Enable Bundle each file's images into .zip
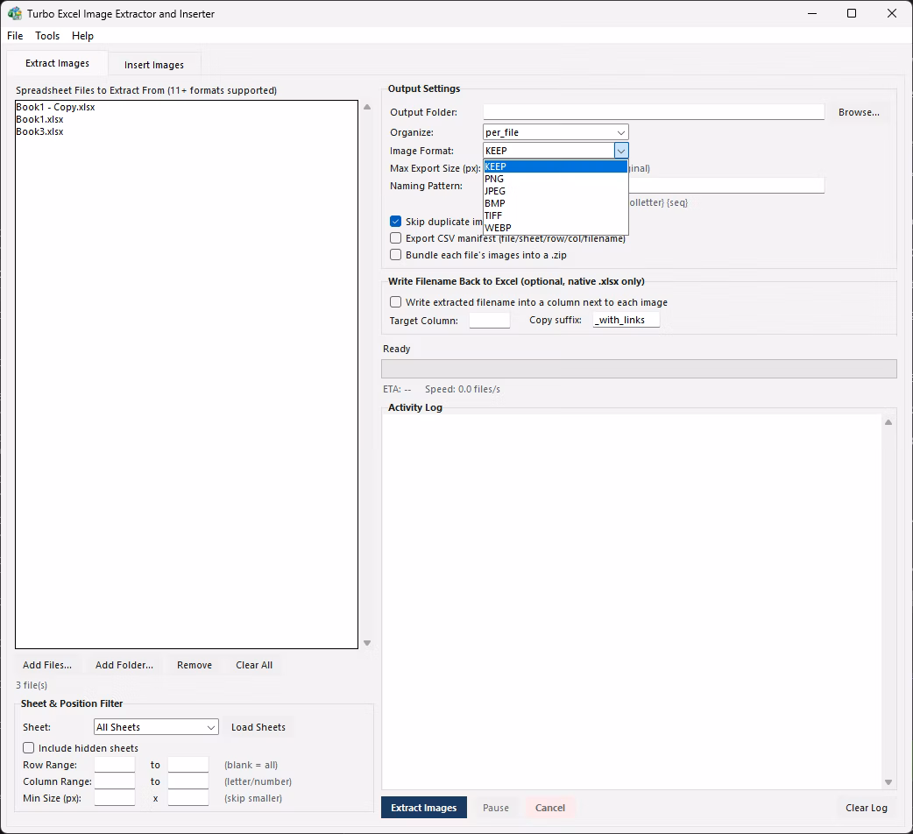The width and height of the screenshot is (913, 834). [x=395, y=254]
